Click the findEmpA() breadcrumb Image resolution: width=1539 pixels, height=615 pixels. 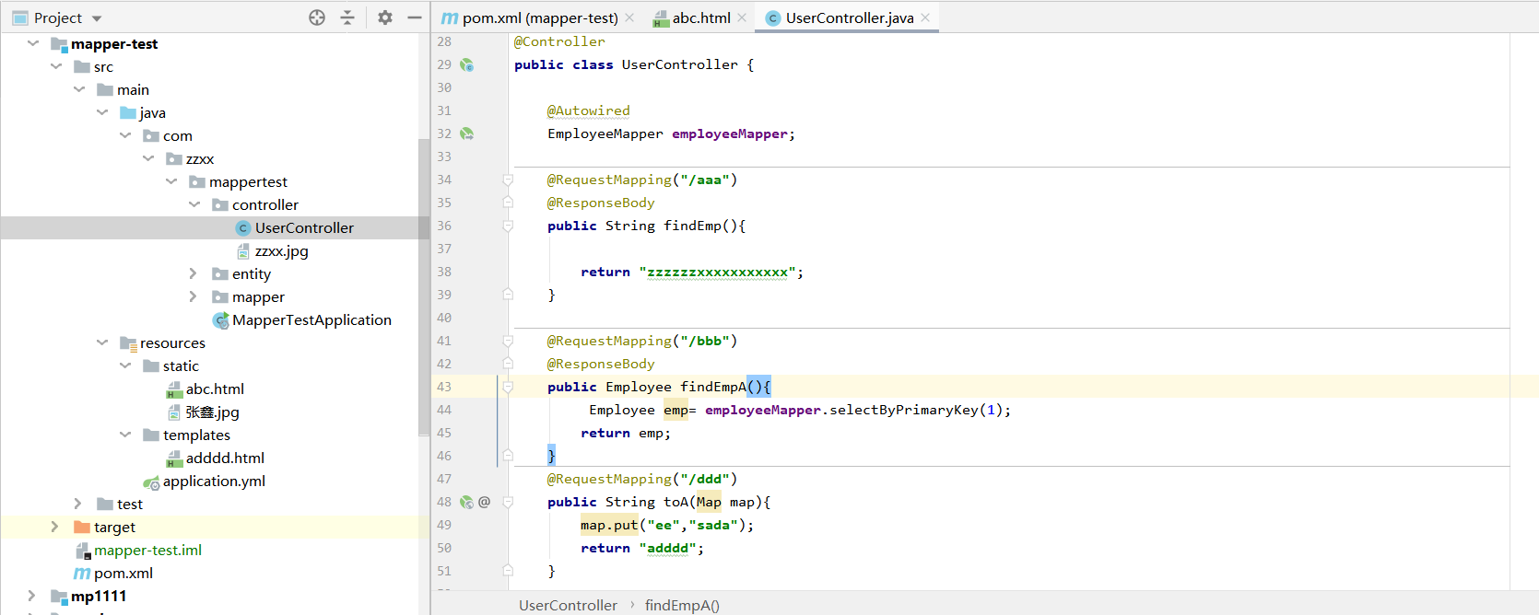682,605
